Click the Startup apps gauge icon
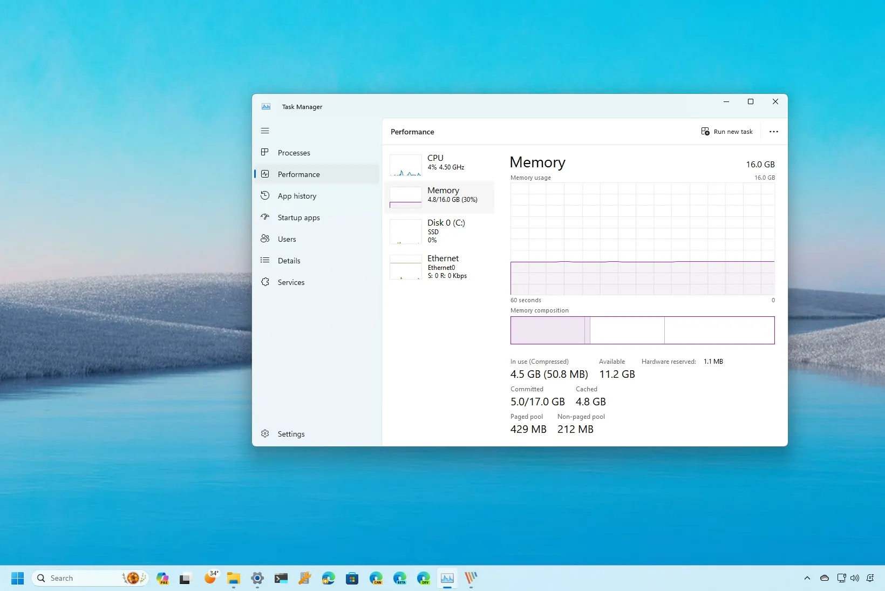The image size is (885, 591). pos(265,217)
